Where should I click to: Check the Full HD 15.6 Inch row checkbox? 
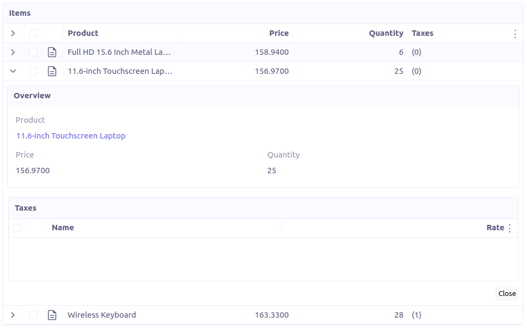pyautogui.click(x=34, y=52)
